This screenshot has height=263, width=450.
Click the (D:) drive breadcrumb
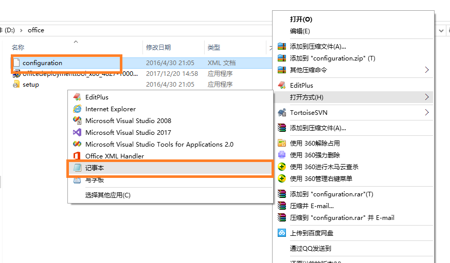tap(10, 30)
